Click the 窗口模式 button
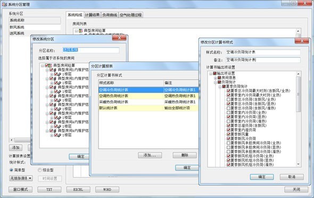The width and height of the screenshot is (314, 198). click(x=20, y=189)
